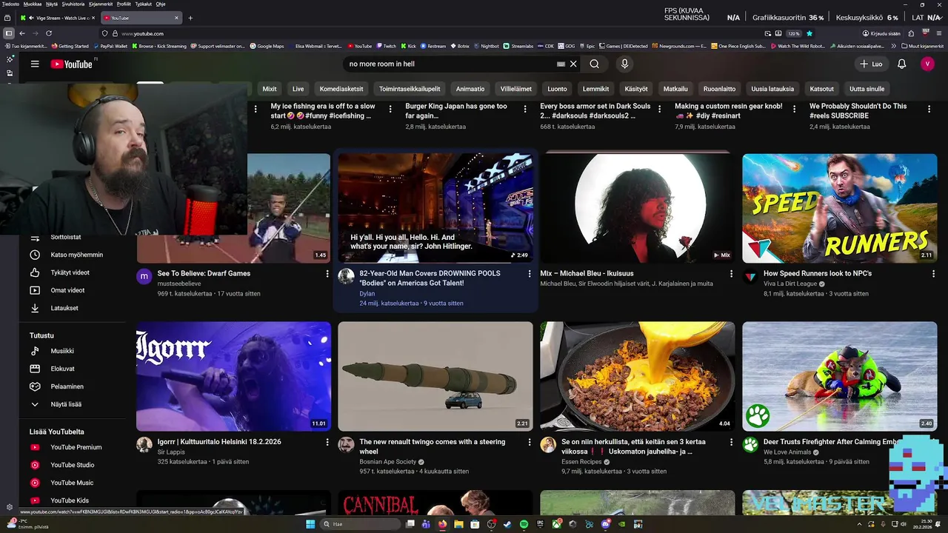Image resolution: width=948 pixels, height=533 pixels.
Task: Reload the page in browser toolbar
Action: click(x=49, y=33)
